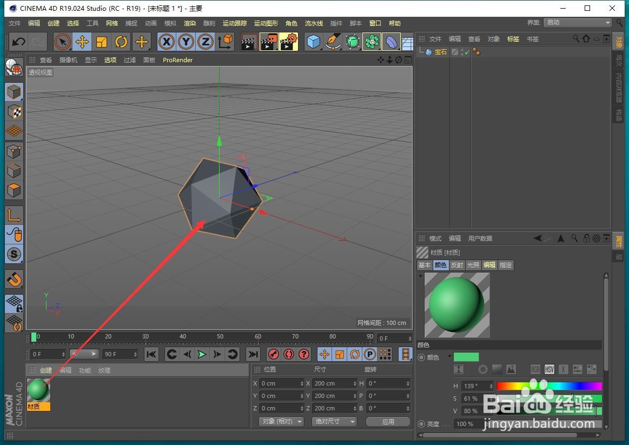Switch to Texture mode icon
The width and height of the screenshot is (629, 445).
(x=14, y=112)
